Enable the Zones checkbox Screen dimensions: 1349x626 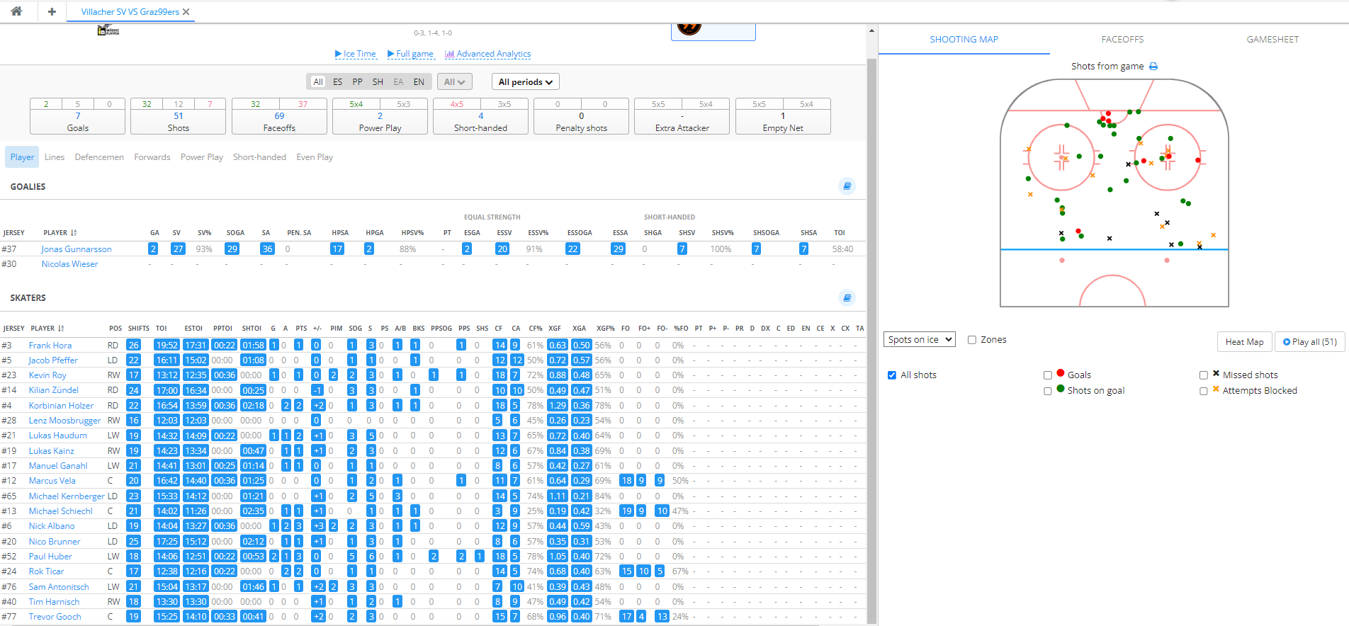[x=972, y=340]
